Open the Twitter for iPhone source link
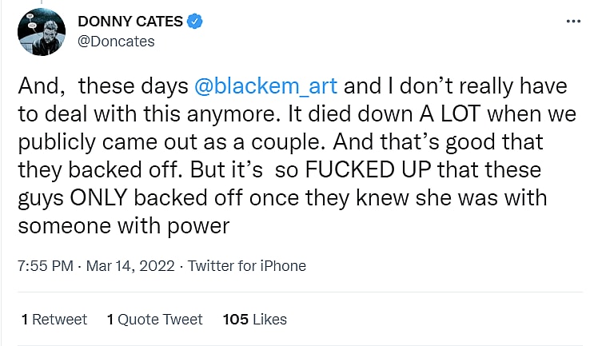 (x=247, y=266)
